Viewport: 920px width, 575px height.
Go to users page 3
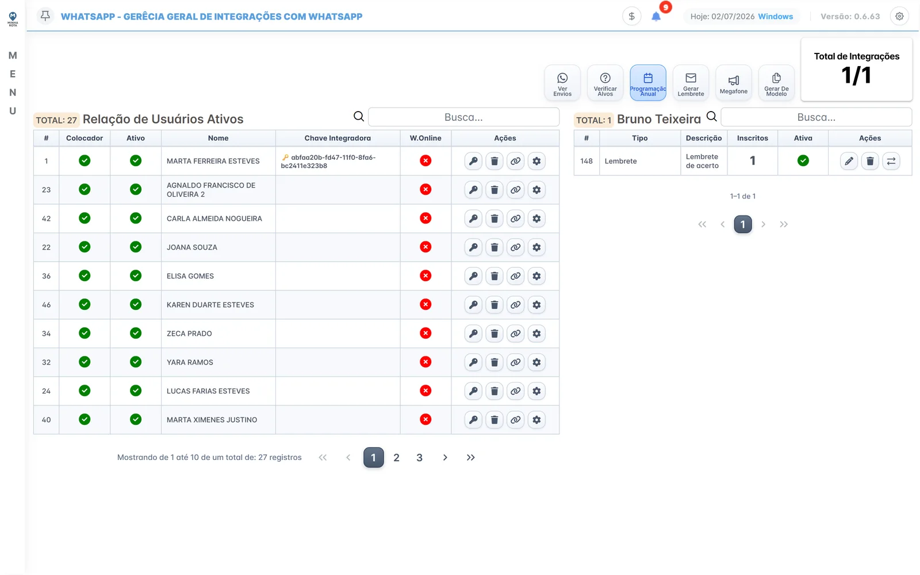coord(420,458)
